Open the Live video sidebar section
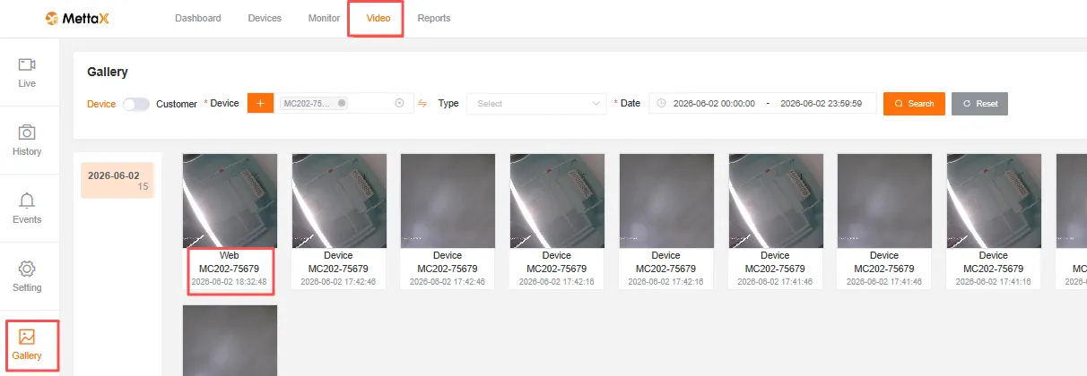The width and height of the screenshot is (1087, 376). pos(27,73)
